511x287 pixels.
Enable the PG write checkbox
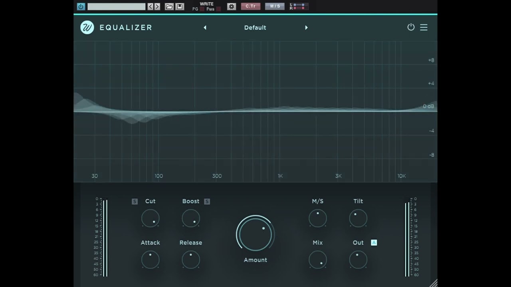coord(202,9)
